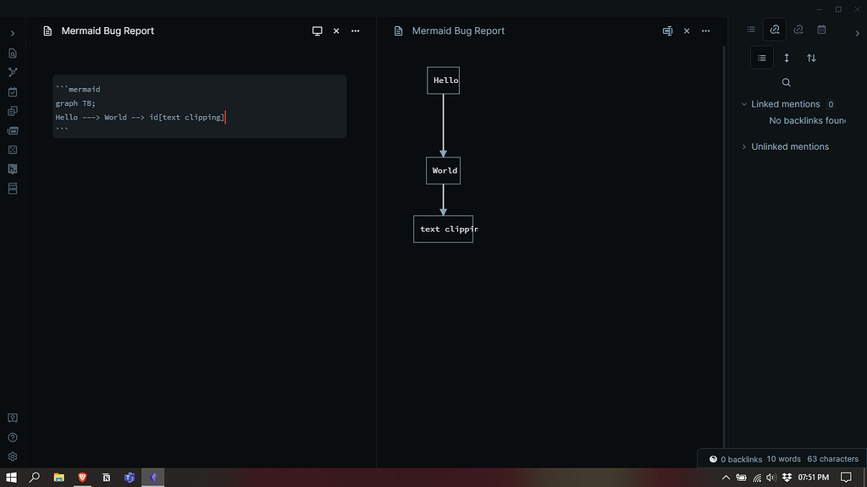Expand the Unlinked mentions section
This screenshot has height=487, width=867.
coord(744,147)
